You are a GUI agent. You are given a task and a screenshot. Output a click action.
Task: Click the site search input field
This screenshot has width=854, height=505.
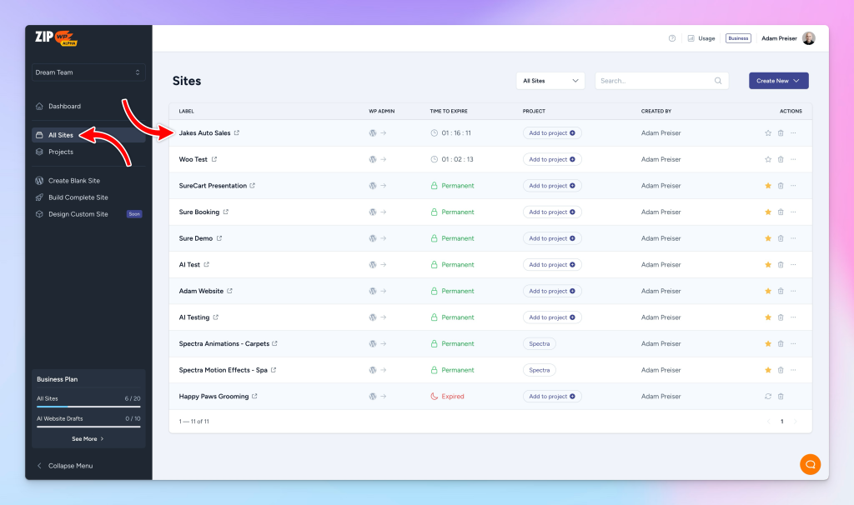point(655,81)
